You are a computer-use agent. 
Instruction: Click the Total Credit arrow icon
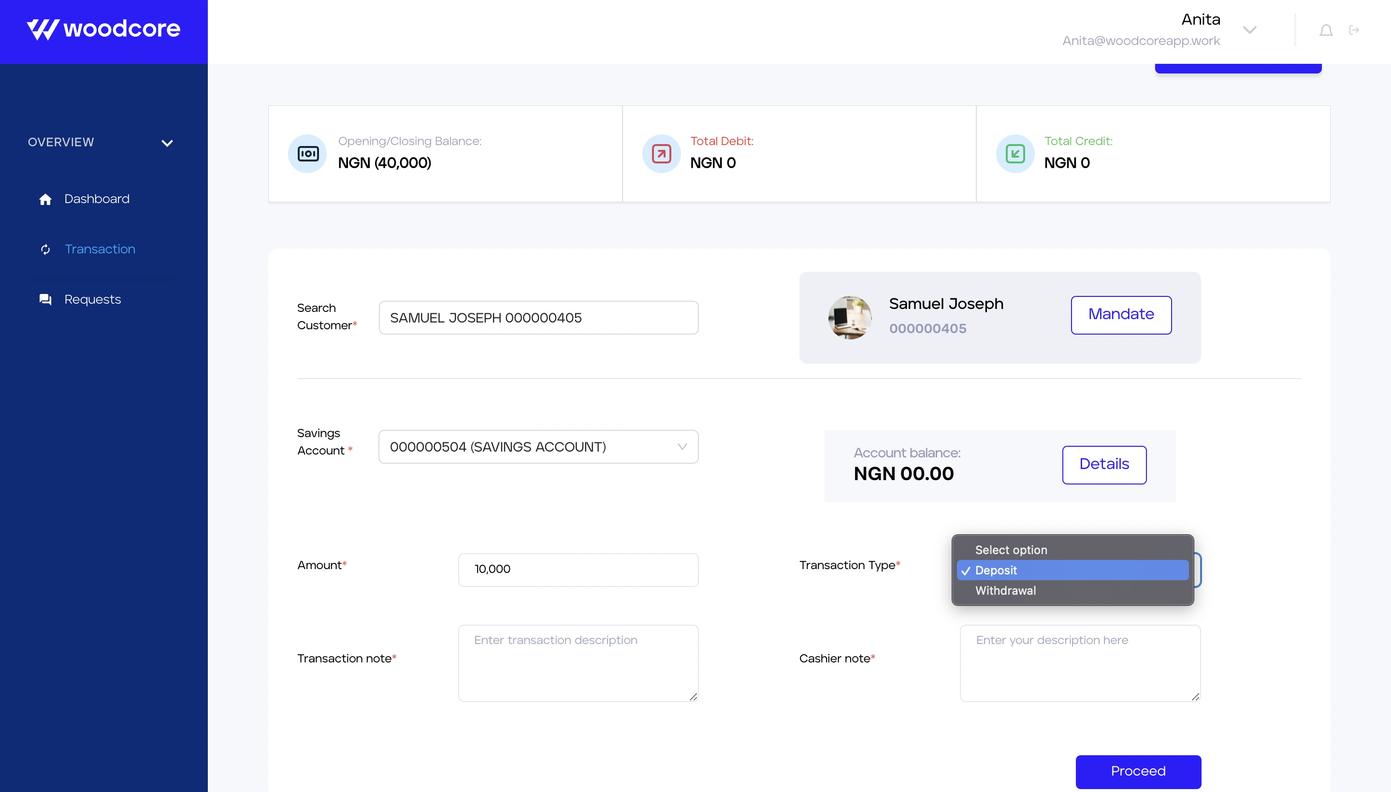[1015, 154]
